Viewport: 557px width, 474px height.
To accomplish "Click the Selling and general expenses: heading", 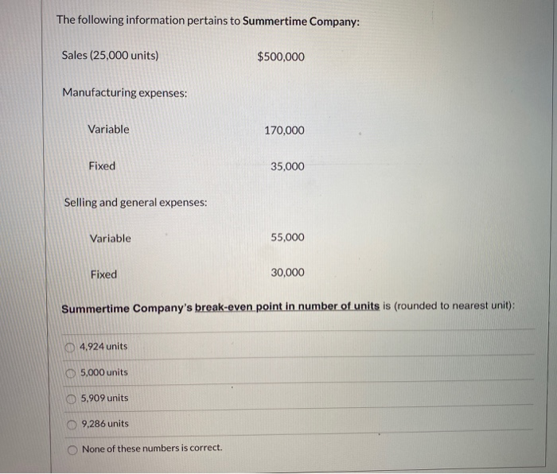I will 135,203.
